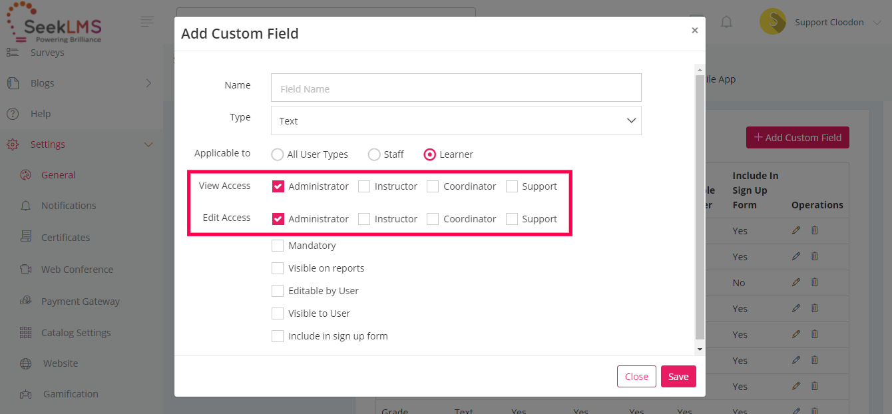Open Notifications settings in sidebar
The image size is (892, 414).
(x=69, y=206)
